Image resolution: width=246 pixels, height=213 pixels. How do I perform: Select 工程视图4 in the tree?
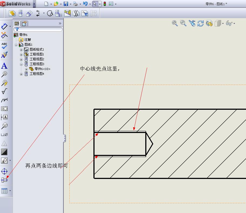click(x=37, y=74)
